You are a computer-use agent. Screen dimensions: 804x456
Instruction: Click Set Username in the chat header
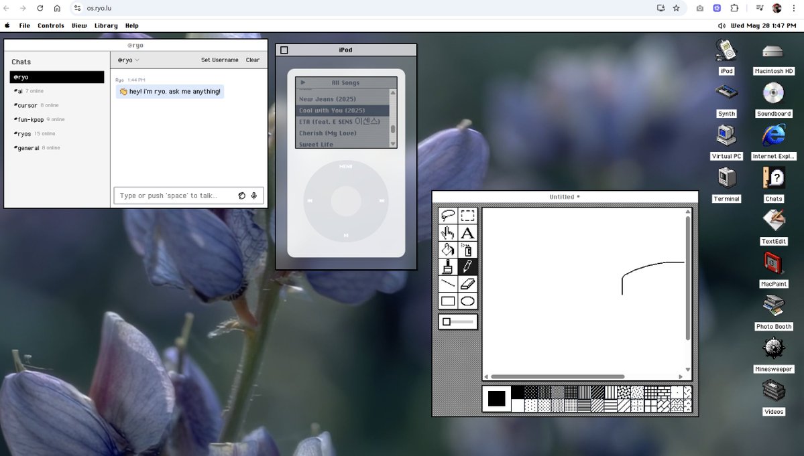coord(219,60)
